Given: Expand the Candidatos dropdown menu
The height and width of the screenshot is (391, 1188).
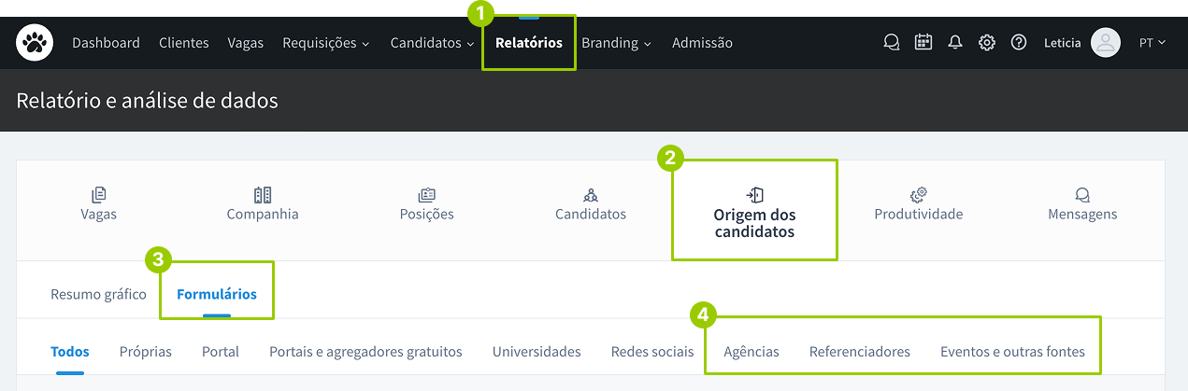Looking at the screenshot, I should click(433, 43).
